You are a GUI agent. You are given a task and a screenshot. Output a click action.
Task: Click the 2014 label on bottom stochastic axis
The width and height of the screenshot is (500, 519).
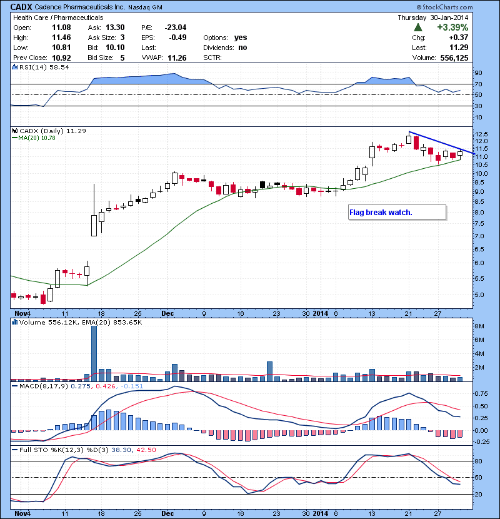321,513
